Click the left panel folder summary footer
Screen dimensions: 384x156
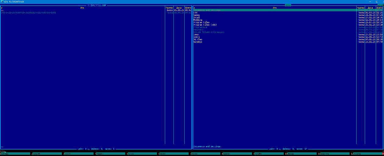pyautogui.click(x=96, y=149)
